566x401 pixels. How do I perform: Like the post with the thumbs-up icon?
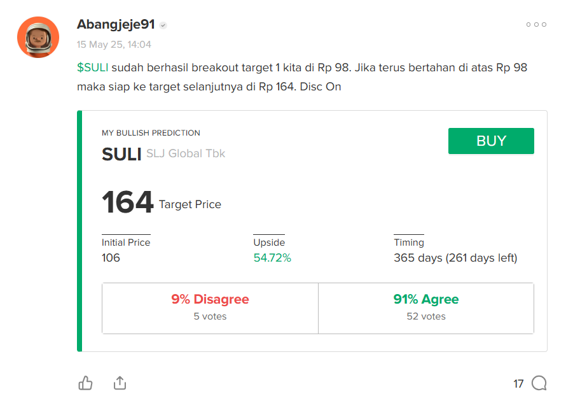86,383
